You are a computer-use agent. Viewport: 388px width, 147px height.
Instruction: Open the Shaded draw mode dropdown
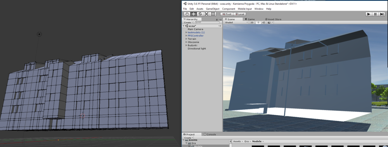[x=236, y=22]
